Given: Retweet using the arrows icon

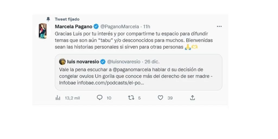Looking at the screenshot, I should coord(131,98).
